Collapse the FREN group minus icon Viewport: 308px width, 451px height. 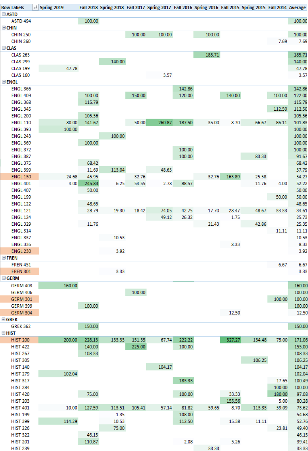pos(3,258)
